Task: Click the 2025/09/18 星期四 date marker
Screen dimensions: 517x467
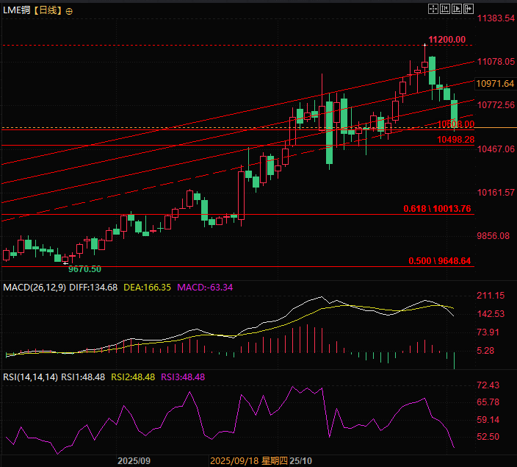Action: [249, 461]
